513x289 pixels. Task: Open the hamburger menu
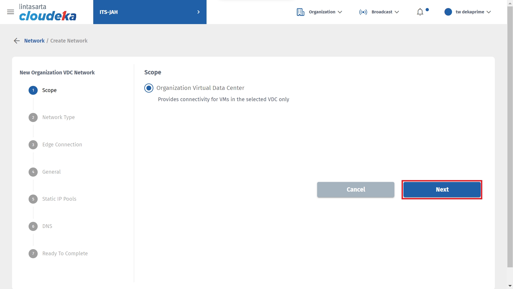[x=10, y=12]
